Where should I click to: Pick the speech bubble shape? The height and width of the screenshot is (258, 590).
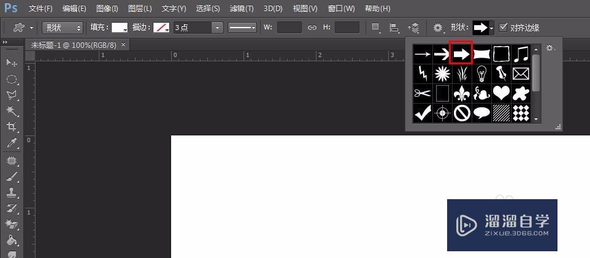coord(481,113)
